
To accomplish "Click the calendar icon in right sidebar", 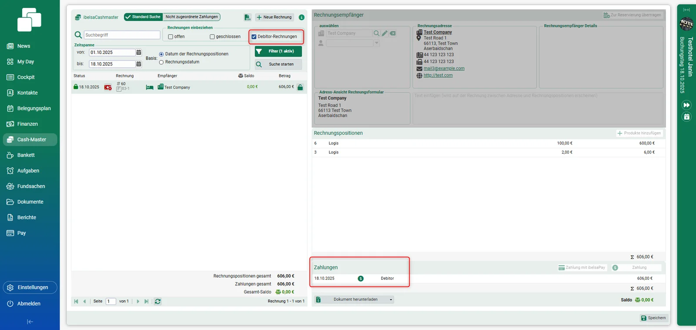I will tap(686, 117).
